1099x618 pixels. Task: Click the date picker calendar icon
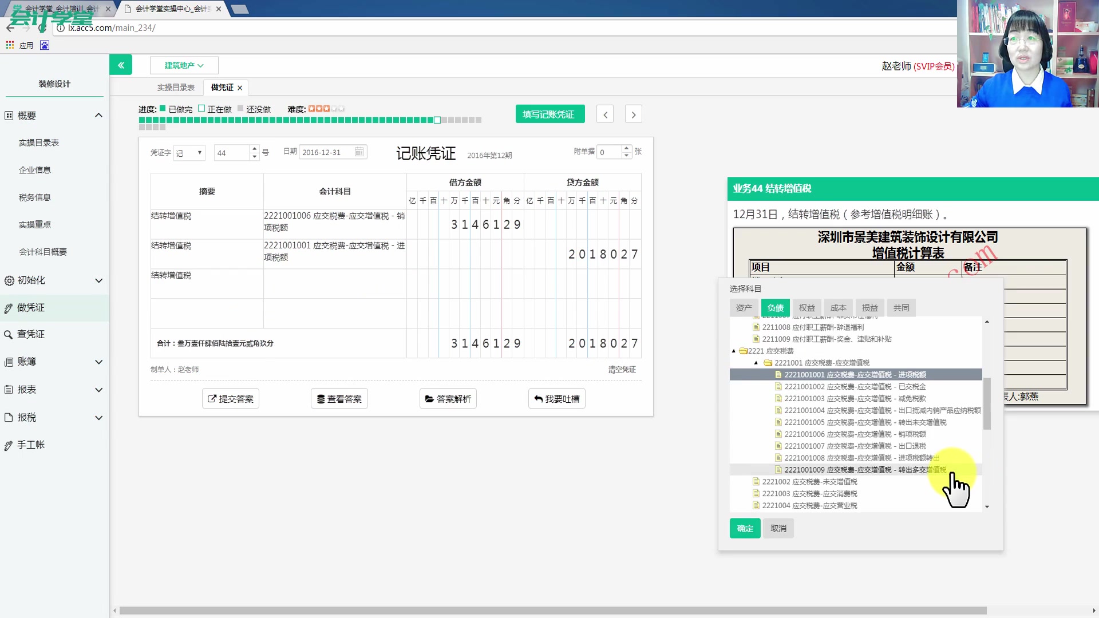[359, 152]
